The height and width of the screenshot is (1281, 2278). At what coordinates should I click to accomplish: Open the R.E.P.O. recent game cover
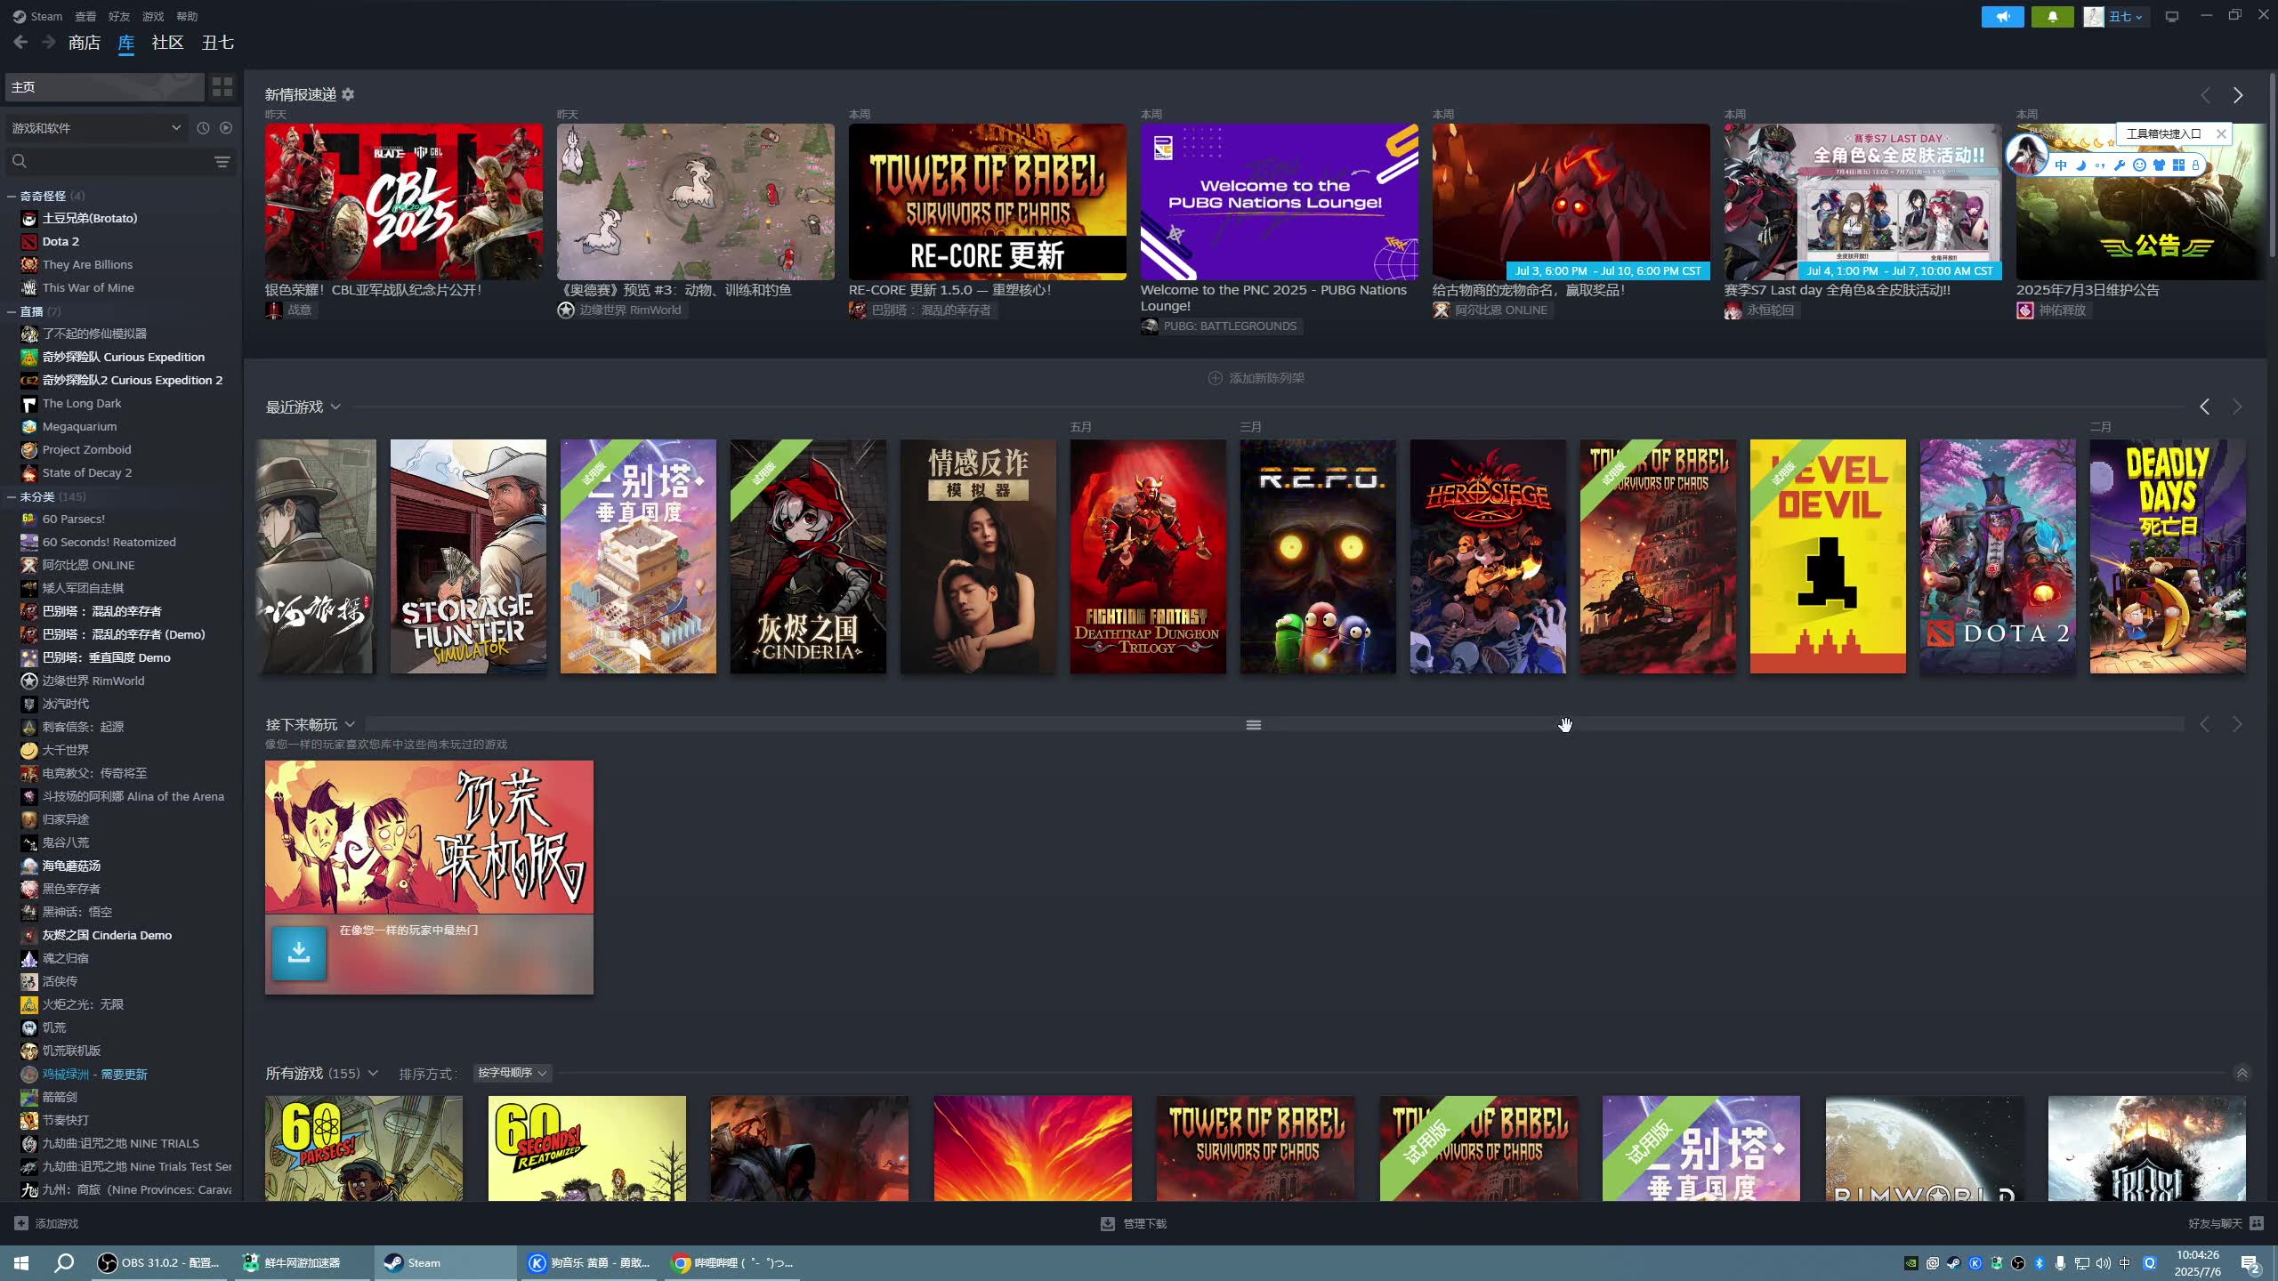tap(1317, 556)
